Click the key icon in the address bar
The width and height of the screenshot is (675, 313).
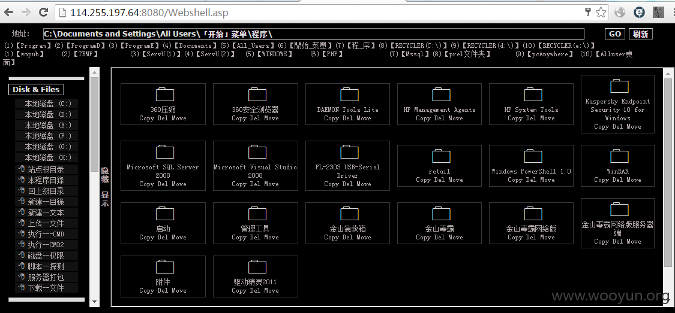[587, 12]
